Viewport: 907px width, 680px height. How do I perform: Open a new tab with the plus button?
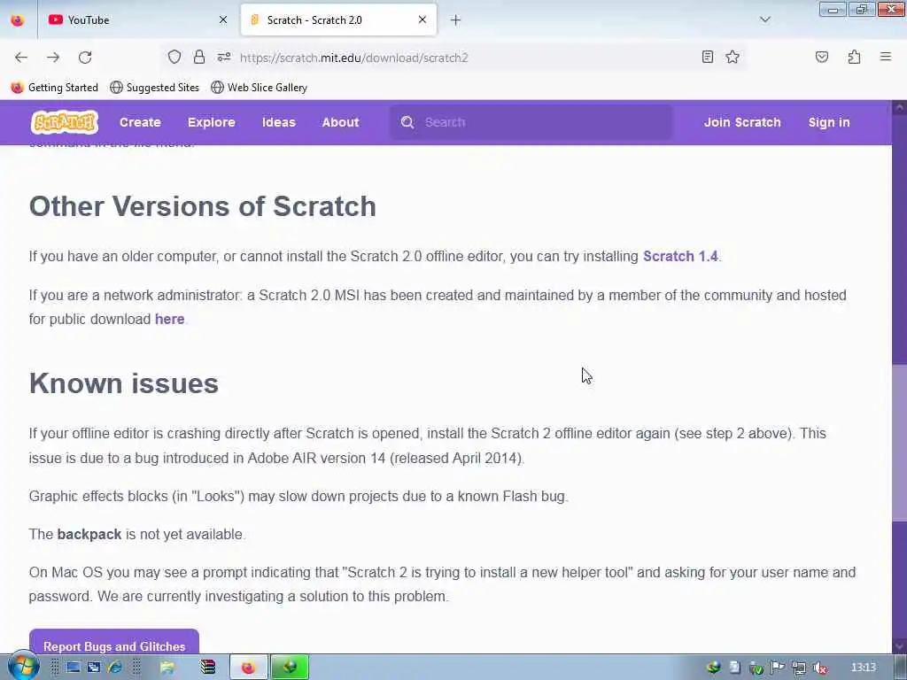pyautogui.click(x=456, y=20)
